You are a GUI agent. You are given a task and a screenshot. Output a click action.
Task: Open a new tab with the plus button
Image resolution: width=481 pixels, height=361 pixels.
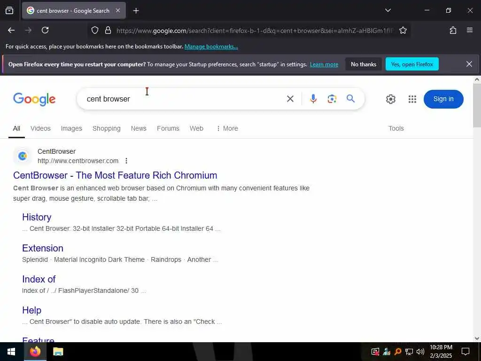[136, 11]
